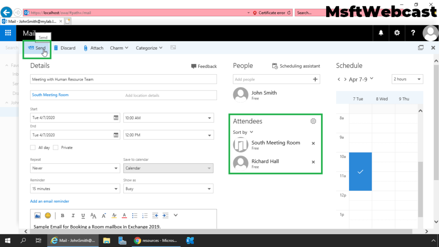Open the settings gear in header
The height and width of the screenshot is (247, 439).
point(397,33)
